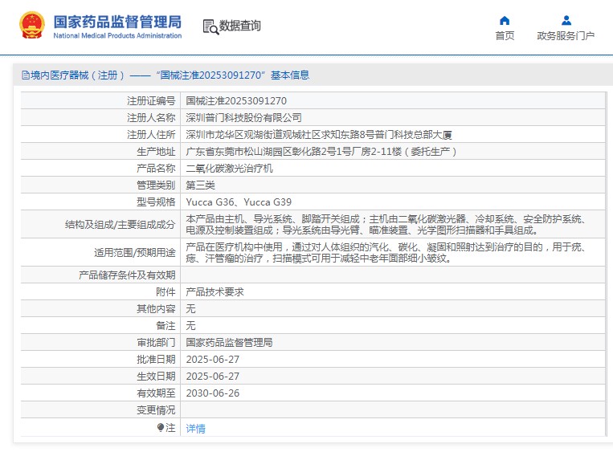The image size is (613, 452).
Task: Select the 生产地址 Dongguan address value
Action: click(x=321, y=152)
